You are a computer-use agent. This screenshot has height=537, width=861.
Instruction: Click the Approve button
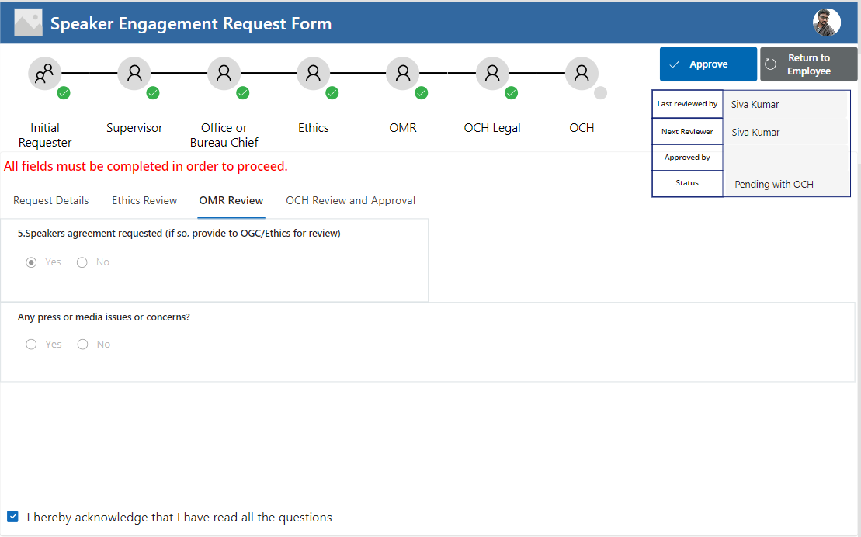707,64
